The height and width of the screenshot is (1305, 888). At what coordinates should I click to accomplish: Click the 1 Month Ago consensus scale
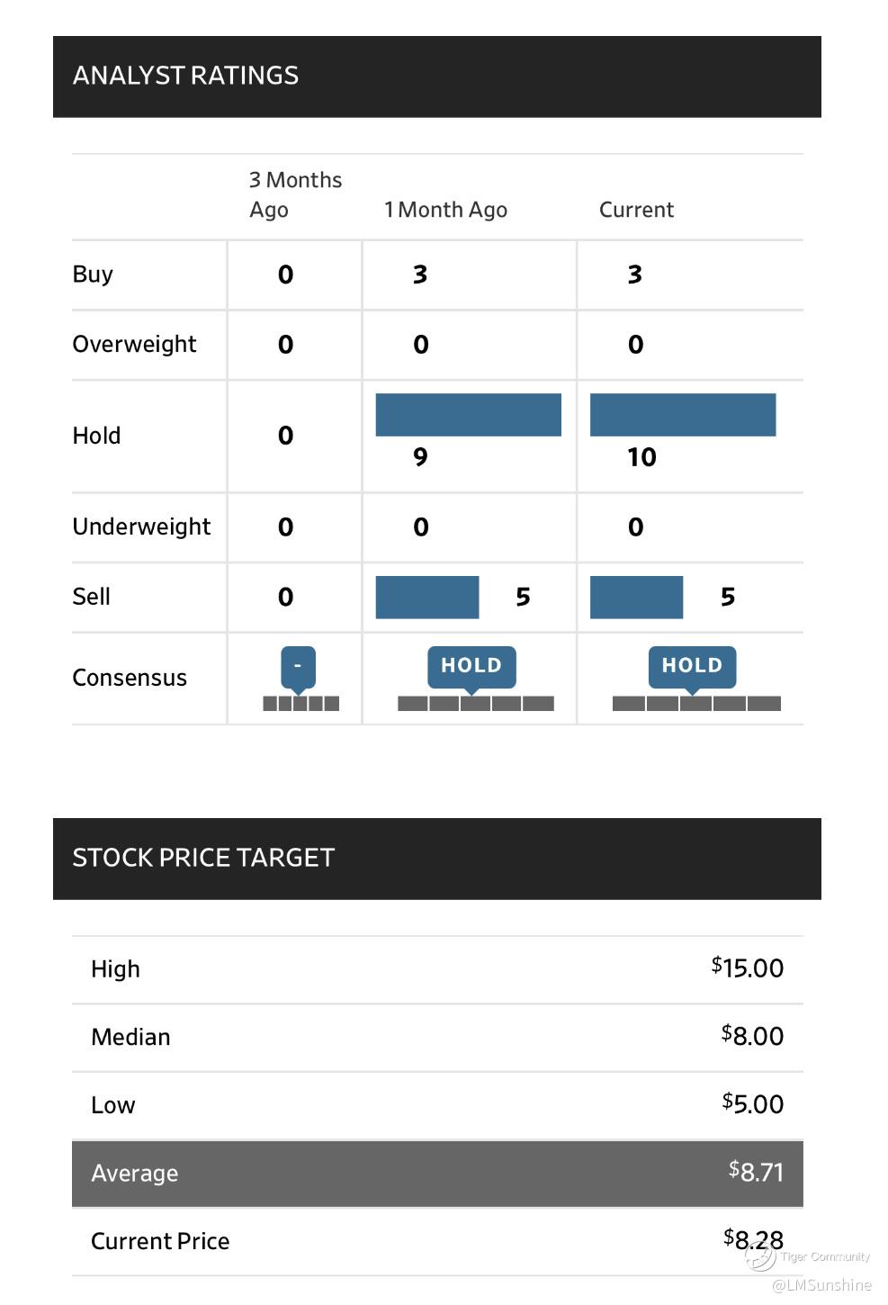pyautogui.click(x=476, y=704)
